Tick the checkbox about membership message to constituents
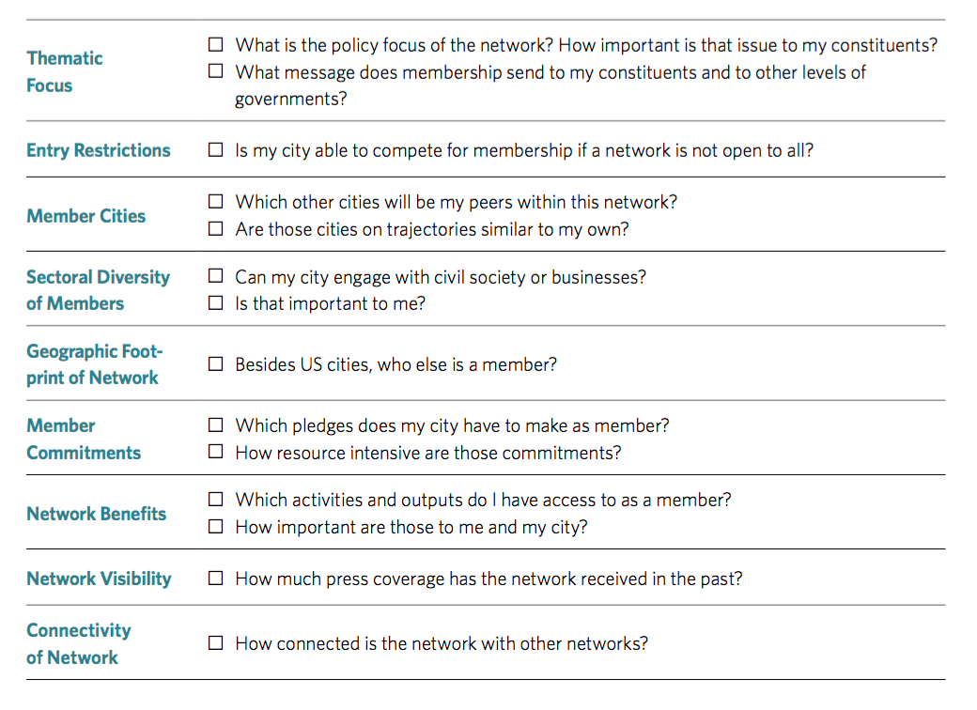Screen dimensions: 977x710 click(x=215, y=71)
